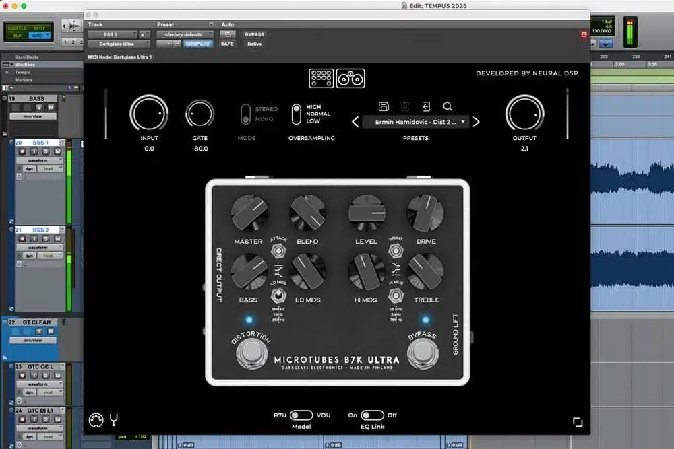This screenshot has width=674, height=449.
Task: Go to next preset with right arrow
Action: (x=476, y=122)
